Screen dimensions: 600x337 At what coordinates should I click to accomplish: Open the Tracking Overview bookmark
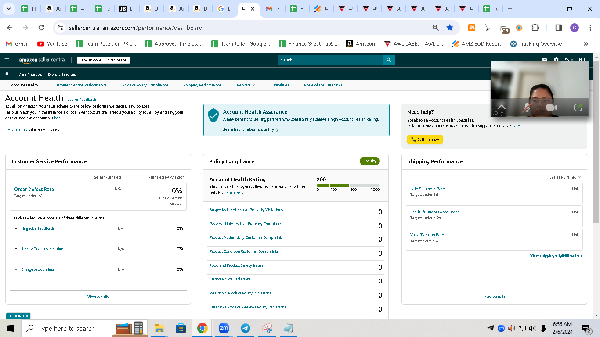[x=536, y=44]
